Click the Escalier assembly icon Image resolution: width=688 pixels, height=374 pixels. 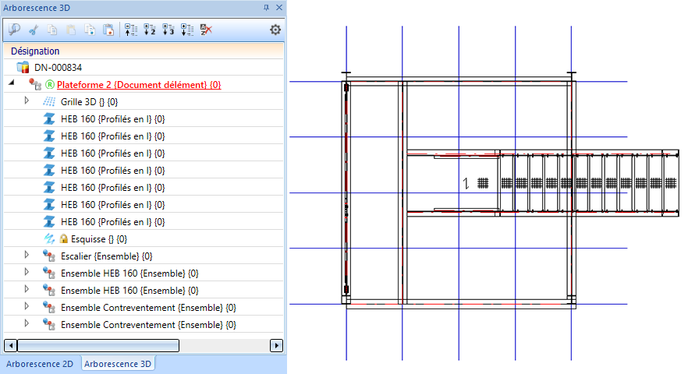[x=49, y=256]
